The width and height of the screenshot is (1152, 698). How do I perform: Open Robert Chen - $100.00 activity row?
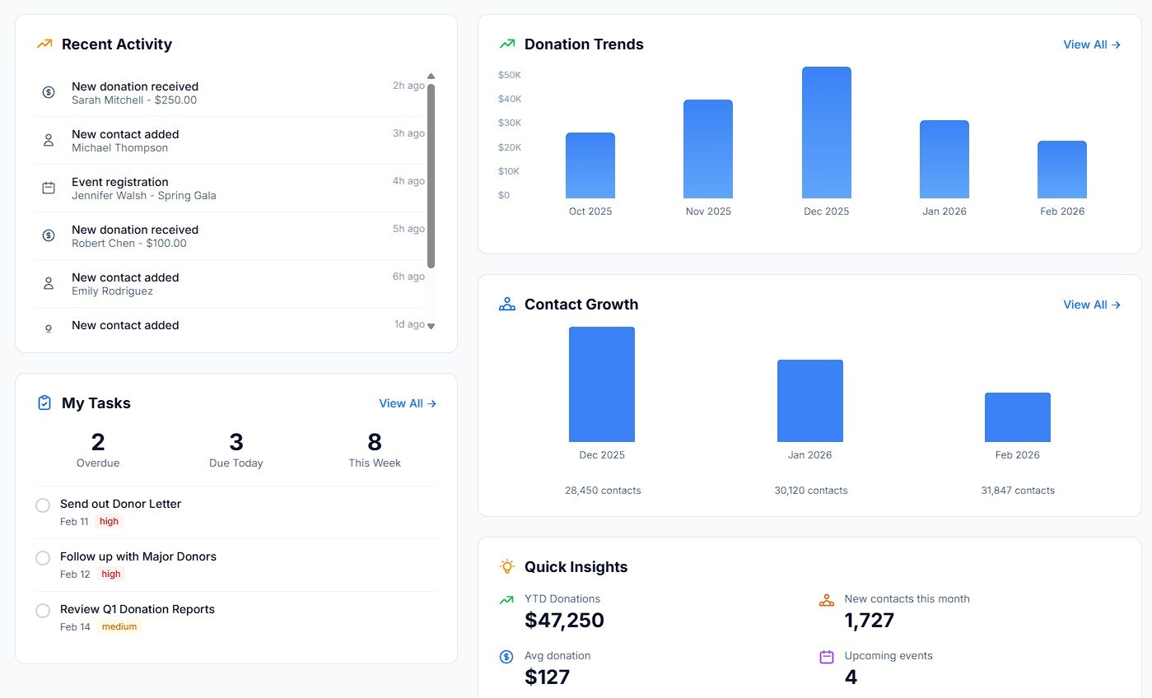point(231,236)
